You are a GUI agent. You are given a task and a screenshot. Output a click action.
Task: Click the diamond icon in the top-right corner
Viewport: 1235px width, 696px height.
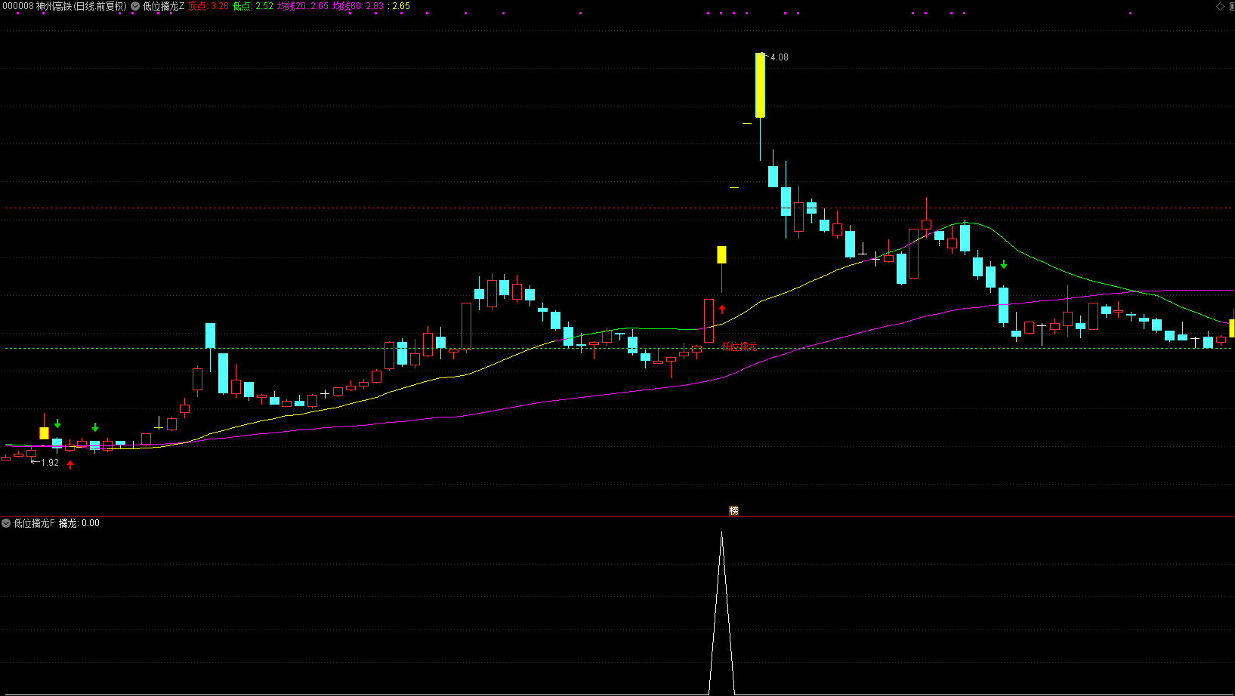tap(1220, 6)
